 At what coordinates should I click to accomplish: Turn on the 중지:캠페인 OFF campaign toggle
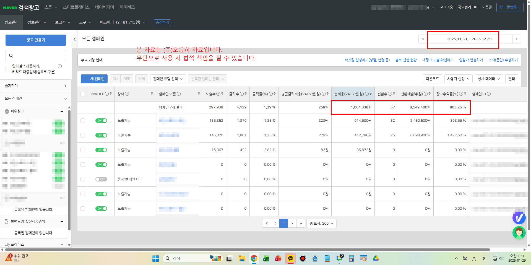point(101,179)
